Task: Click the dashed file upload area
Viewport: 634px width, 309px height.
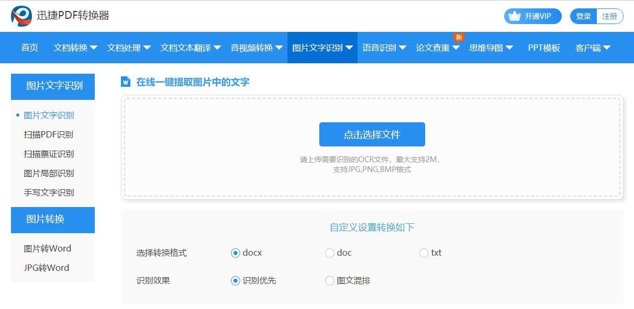Action: (371, 173)
